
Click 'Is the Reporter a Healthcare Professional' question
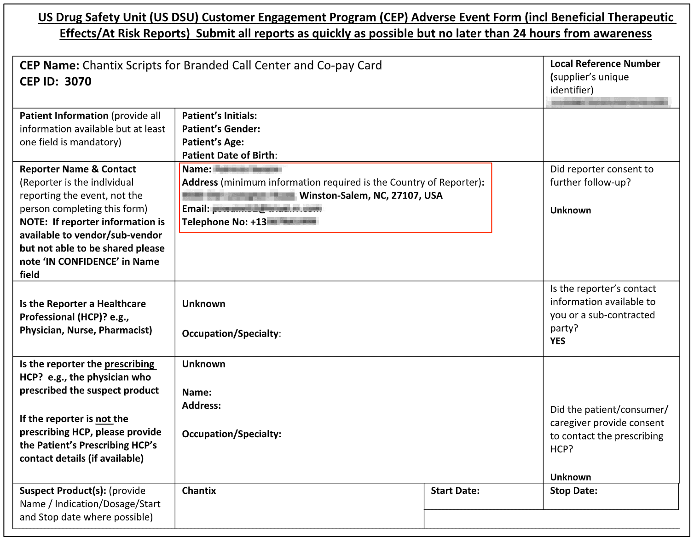(x=86, y=317)
